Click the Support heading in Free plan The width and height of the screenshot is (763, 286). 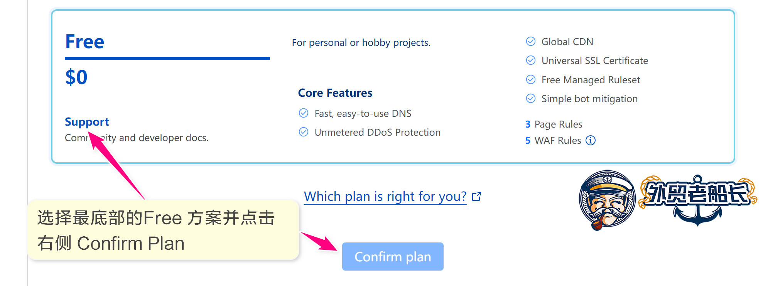[87, 122]
